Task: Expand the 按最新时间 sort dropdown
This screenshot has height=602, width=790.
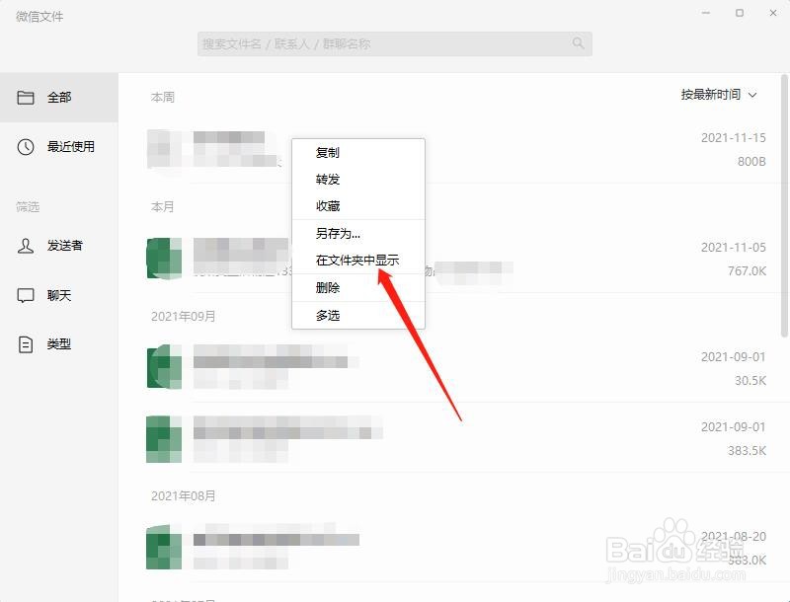Action: pyautogui.click(x=719, y=95)
